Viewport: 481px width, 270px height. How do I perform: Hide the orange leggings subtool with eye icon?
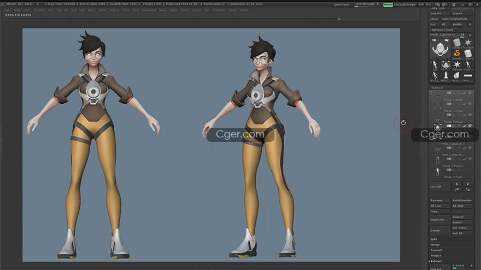470,159
